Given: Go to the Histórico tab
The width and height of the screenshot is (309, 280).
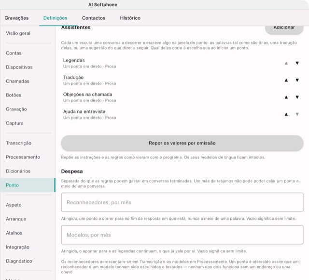Looking at the screenshot, I should [130, 18].
